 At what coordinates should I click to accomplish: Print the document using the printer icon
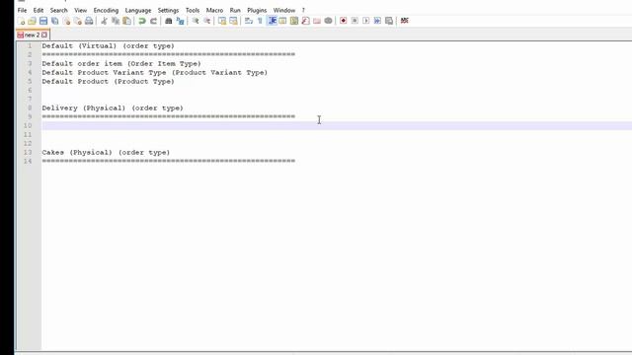pos(89,21)
